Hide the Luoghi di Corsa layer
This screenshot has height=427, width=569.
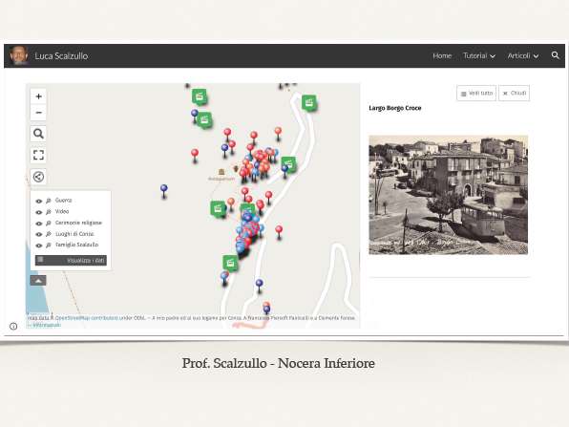tap(39, 235)
